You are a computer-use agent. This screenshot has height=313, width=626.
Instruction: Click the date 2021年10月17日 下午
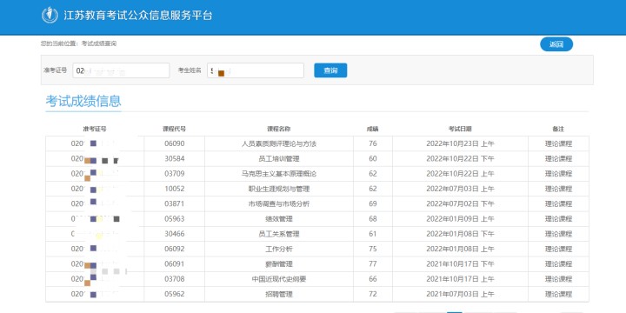460,264
